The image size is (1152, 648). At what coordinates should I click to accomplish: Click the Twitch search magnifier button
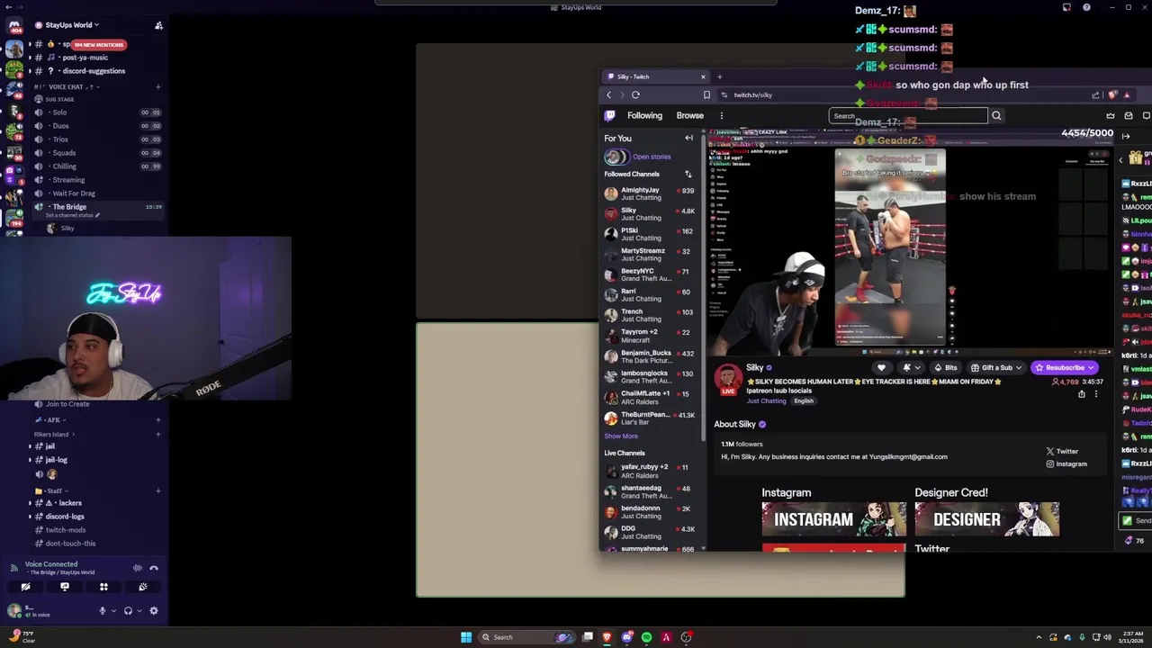click(x=996, y=115)
